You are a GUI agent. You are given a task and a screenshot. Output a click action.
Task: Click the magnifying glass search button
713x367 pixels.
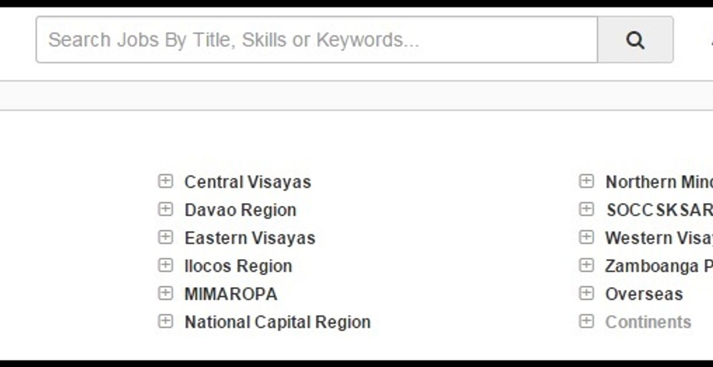(x=635, y=40)
